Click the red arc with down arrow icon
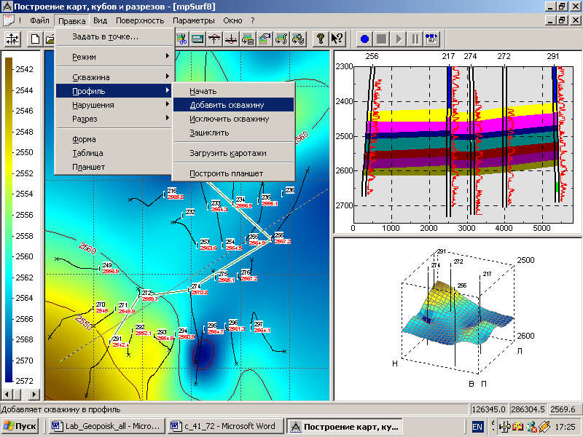The image size is (583, 437). coord(231,39)
